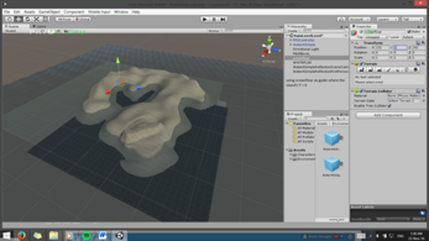
Task: Click the Add Component button
Action: 388,115
